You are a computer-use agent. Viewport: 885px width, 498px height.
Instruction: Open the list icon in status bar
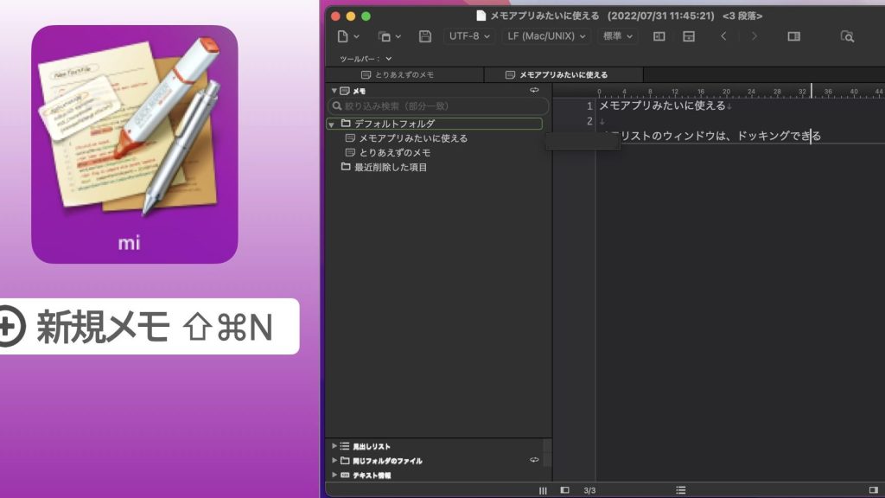tap(681, 490)
